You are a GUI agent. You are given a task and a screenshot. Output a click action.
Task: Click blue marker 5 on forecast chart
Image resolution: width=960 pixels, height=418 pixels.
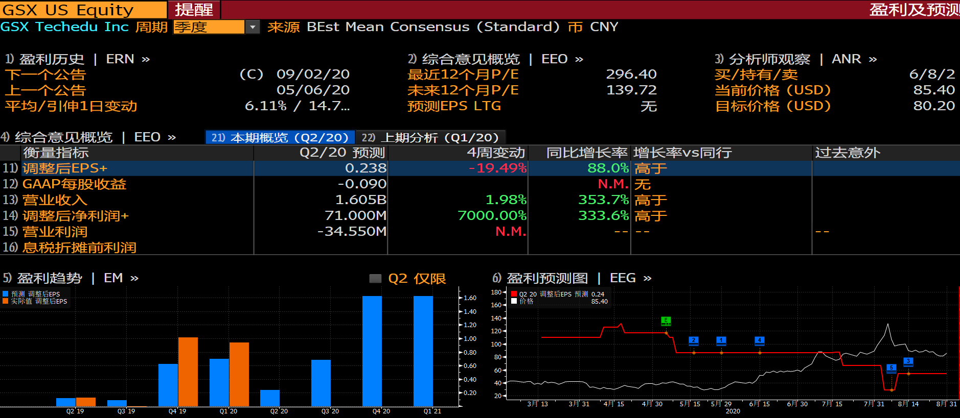pos(891,368)
